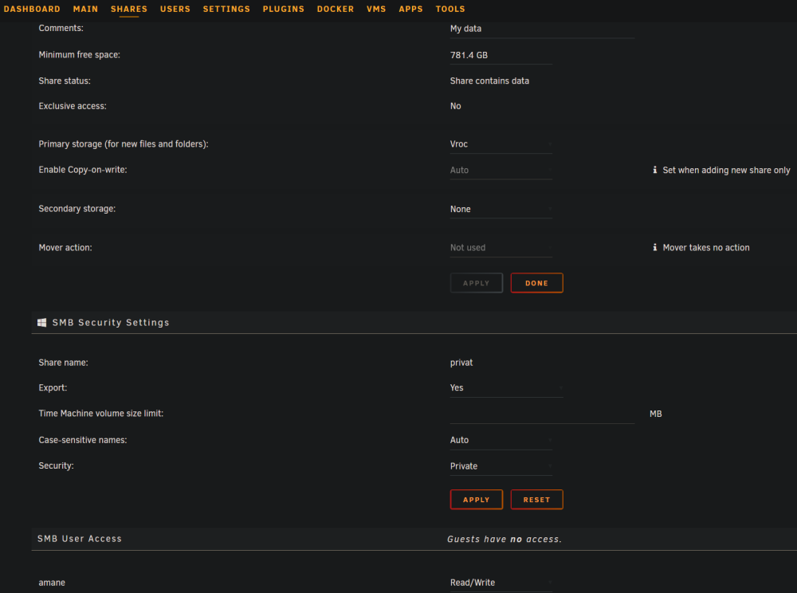Viewport: 797px width, 593px height.
Task: Go to the Settings tab
Action: tap(226, 9)
